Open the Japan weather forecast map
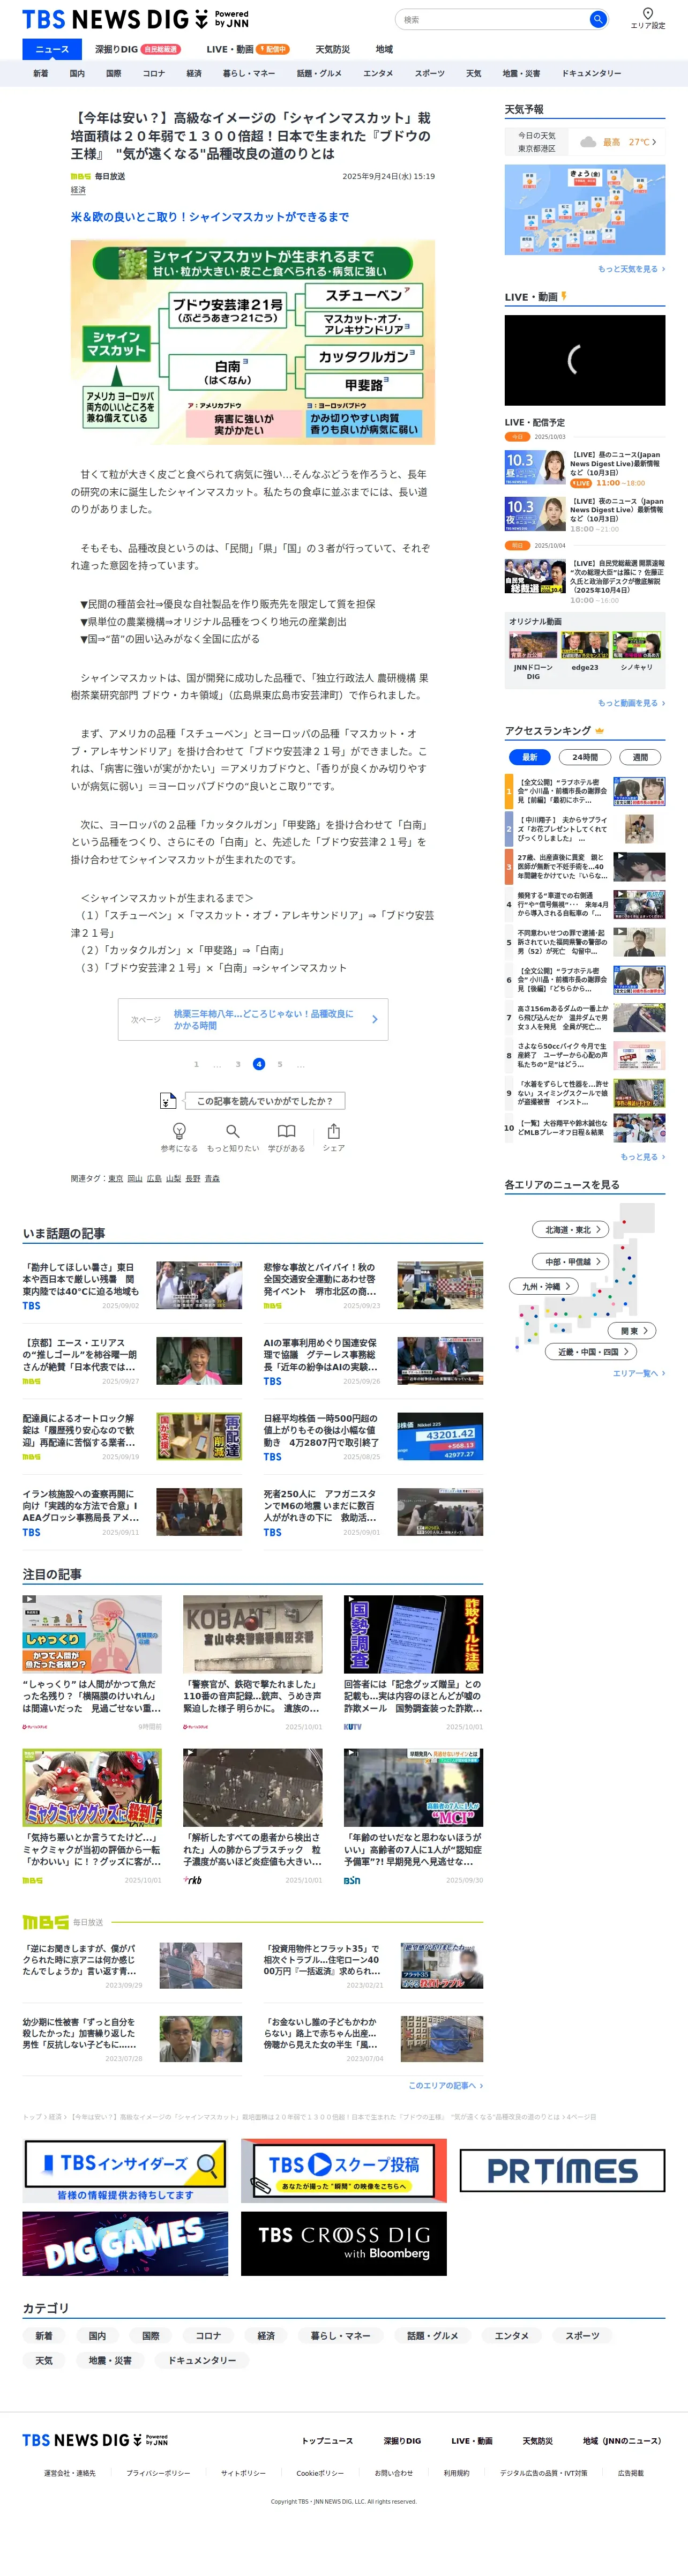 coord(585,210)
